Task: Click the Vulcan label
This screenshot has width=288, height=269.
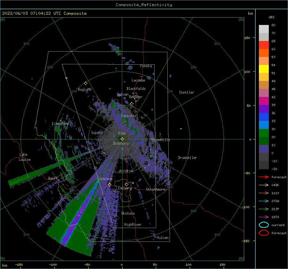Action: 163,238
